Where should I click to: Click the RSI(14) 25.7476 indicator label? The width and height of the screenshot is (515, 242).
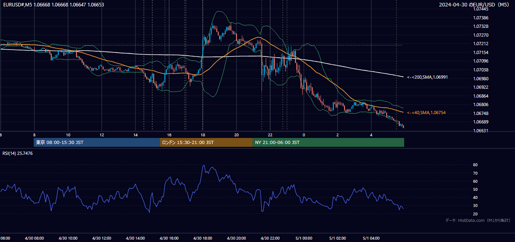18,153
